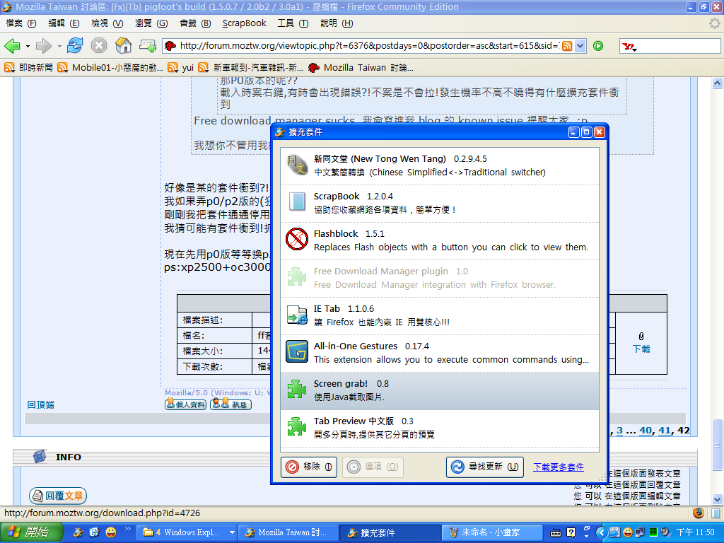Select the Flashblock 1.5.1 extension row
Screen dimensions: 724x543
coord(440,240)
